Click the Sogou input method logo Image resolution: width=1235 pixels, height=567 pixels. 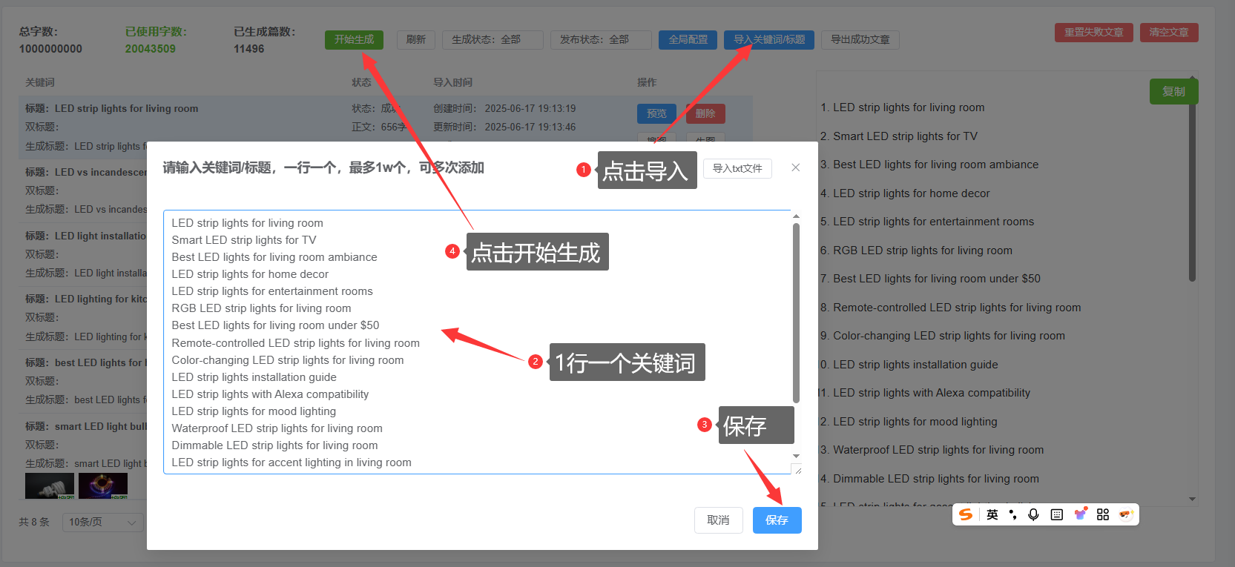(x=966, y=514)
